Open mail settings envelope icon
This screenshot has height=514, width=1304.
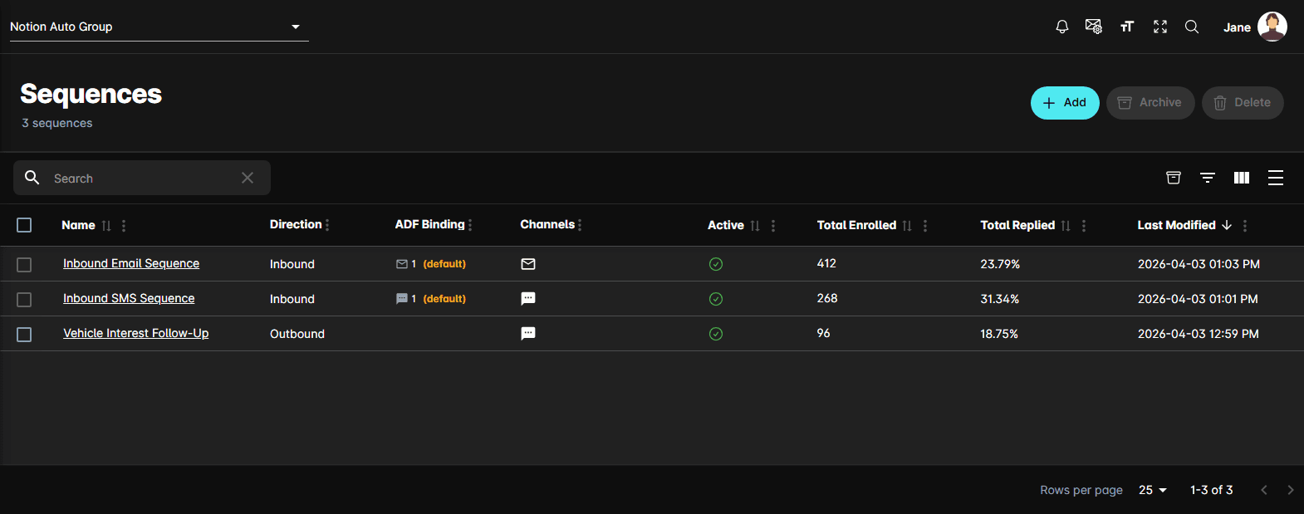point(1094,27)
